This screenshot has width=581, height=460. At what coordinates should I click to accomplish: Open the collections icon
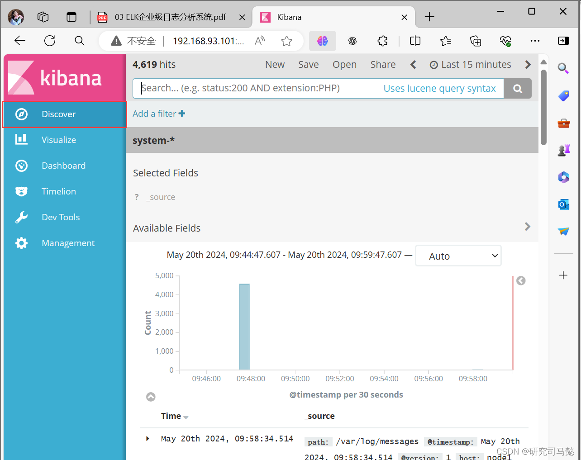(476, 41)
